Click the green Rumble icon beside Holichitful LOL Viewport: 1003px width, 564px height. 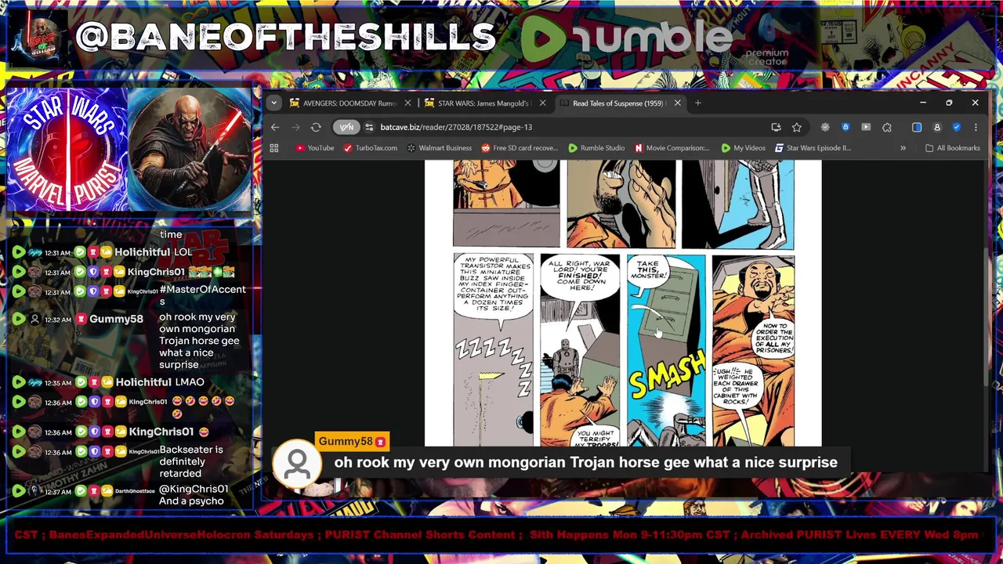(18, 252)
